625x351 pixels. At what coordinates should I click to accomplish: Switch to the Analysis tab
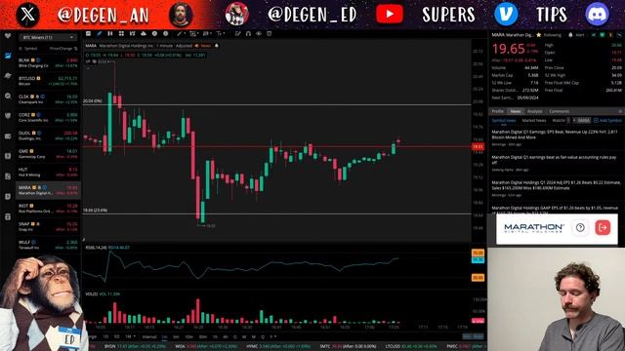click(x=534, y=111)
